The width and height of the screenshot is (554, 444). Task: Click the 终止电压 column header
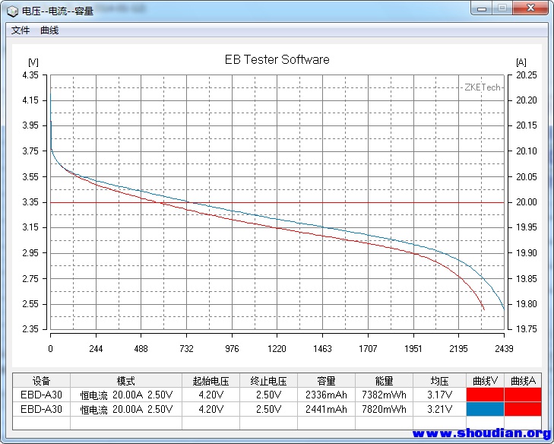point(268,381)
